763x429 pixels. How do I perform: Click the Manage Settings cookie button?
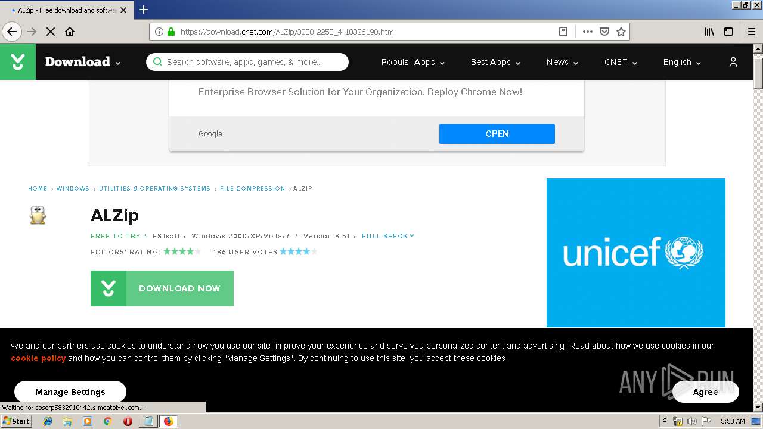(x=70, y=392)
